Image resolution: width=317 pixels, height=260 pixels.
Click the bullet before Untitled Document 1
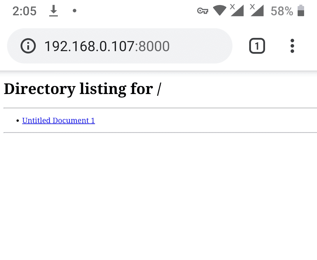(x=18, y=121)
